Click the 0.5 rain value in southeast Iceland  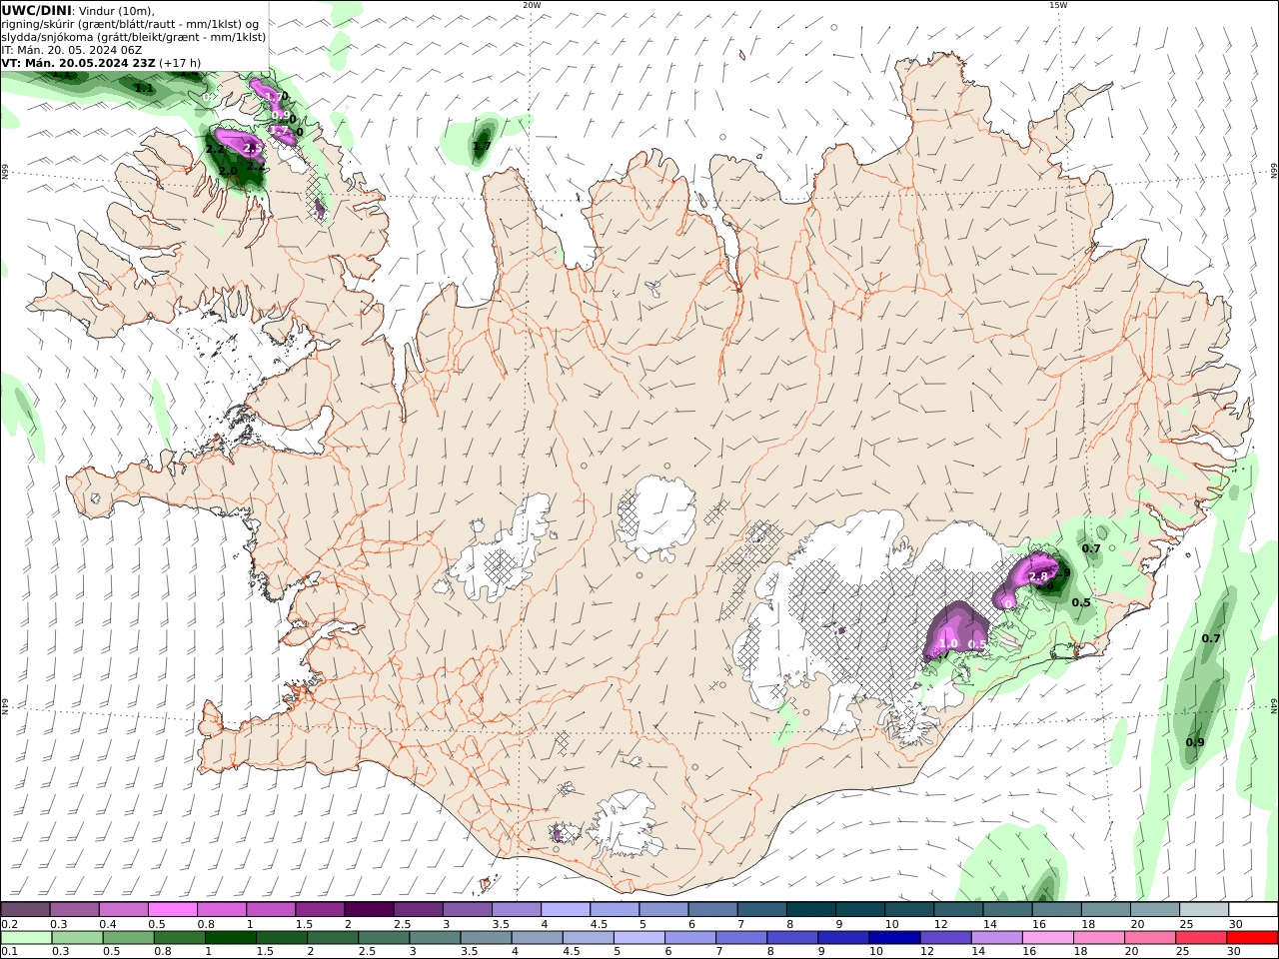click(x=1081, y=602)
